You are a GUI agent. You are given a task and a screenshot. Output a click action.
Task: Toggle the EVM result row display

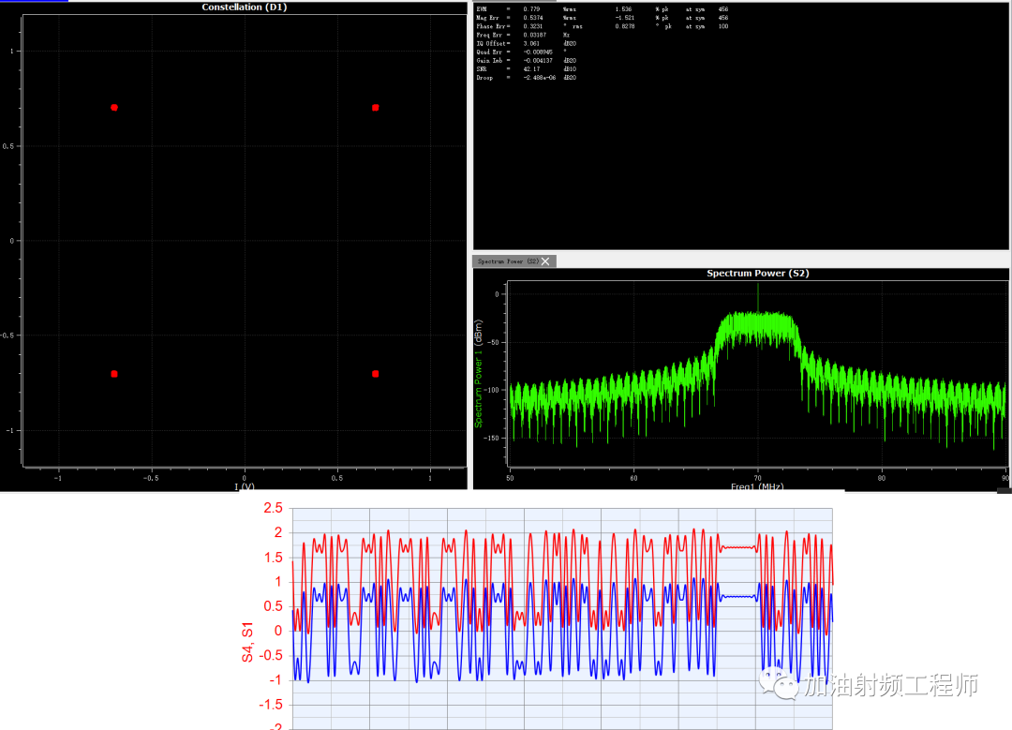click(483, 8)
